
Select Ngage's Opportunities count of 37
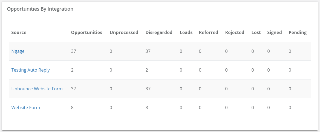point(73,51)
